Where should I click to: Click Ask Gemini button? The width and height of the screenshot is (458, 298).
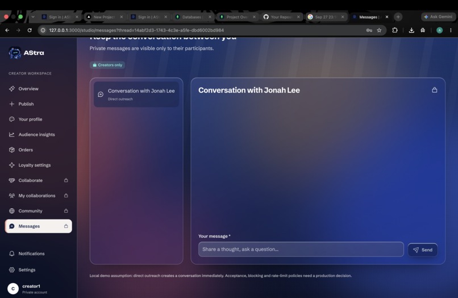pos(438,16)
